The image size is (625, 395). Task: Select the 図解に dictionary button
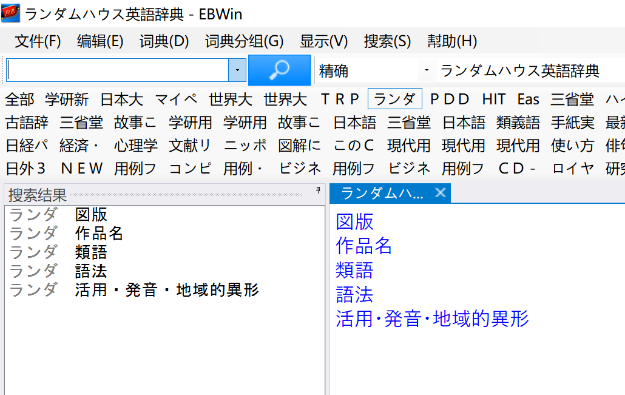(x=299, y=145)
